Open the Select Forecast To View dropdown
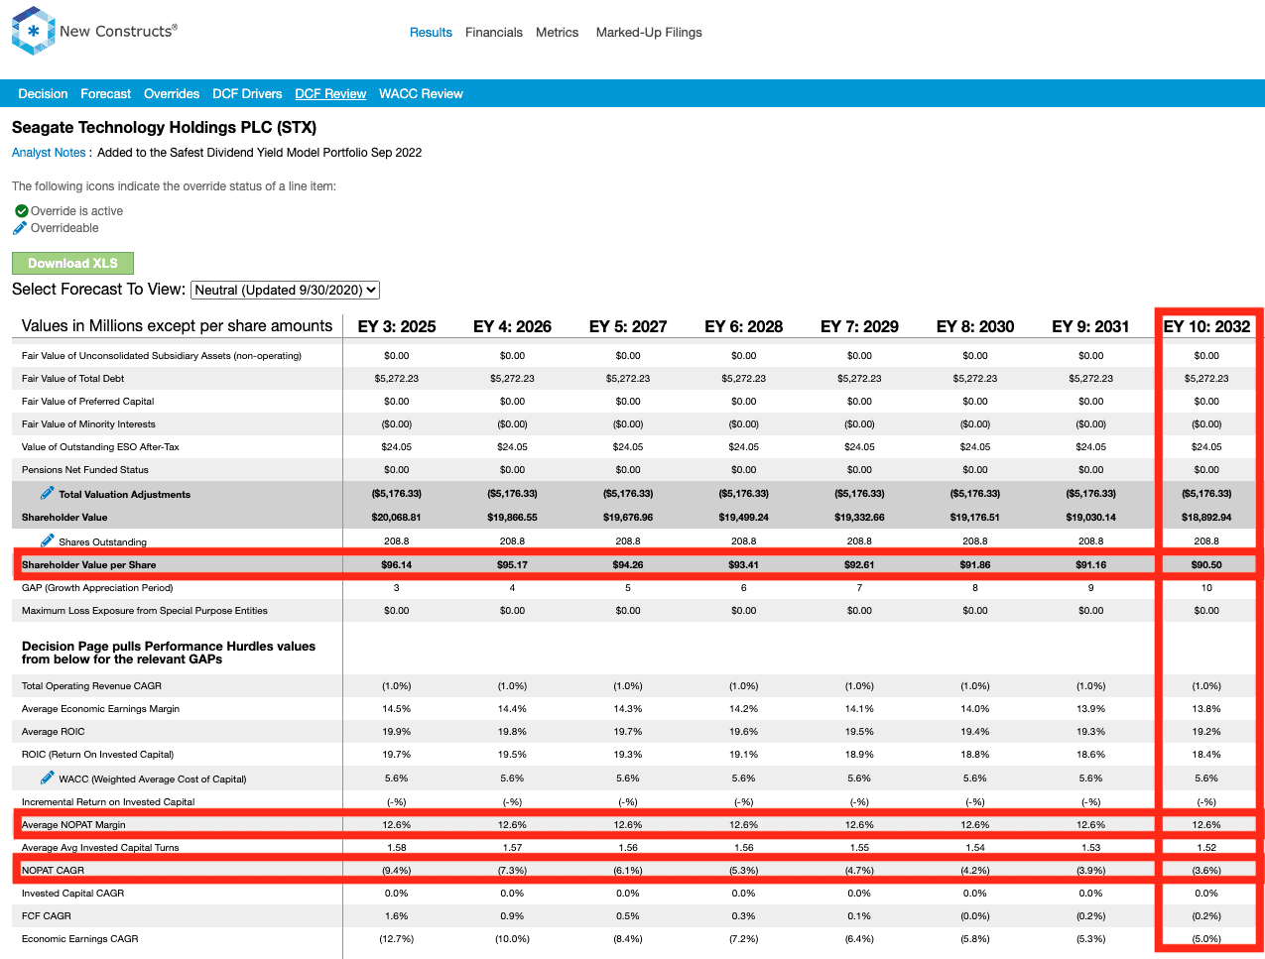Viewport: 1265px width, 959px height. [x=286, y=290]
